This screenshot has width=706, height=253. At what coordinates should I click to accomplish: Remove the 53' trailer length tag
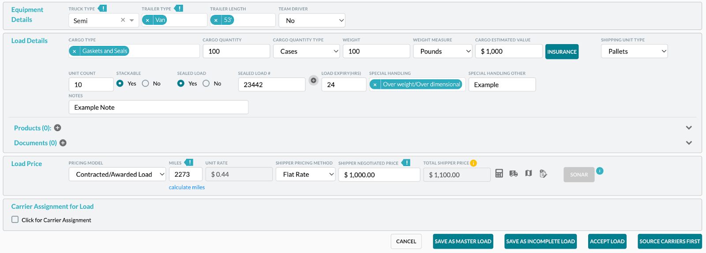[216, 20]
